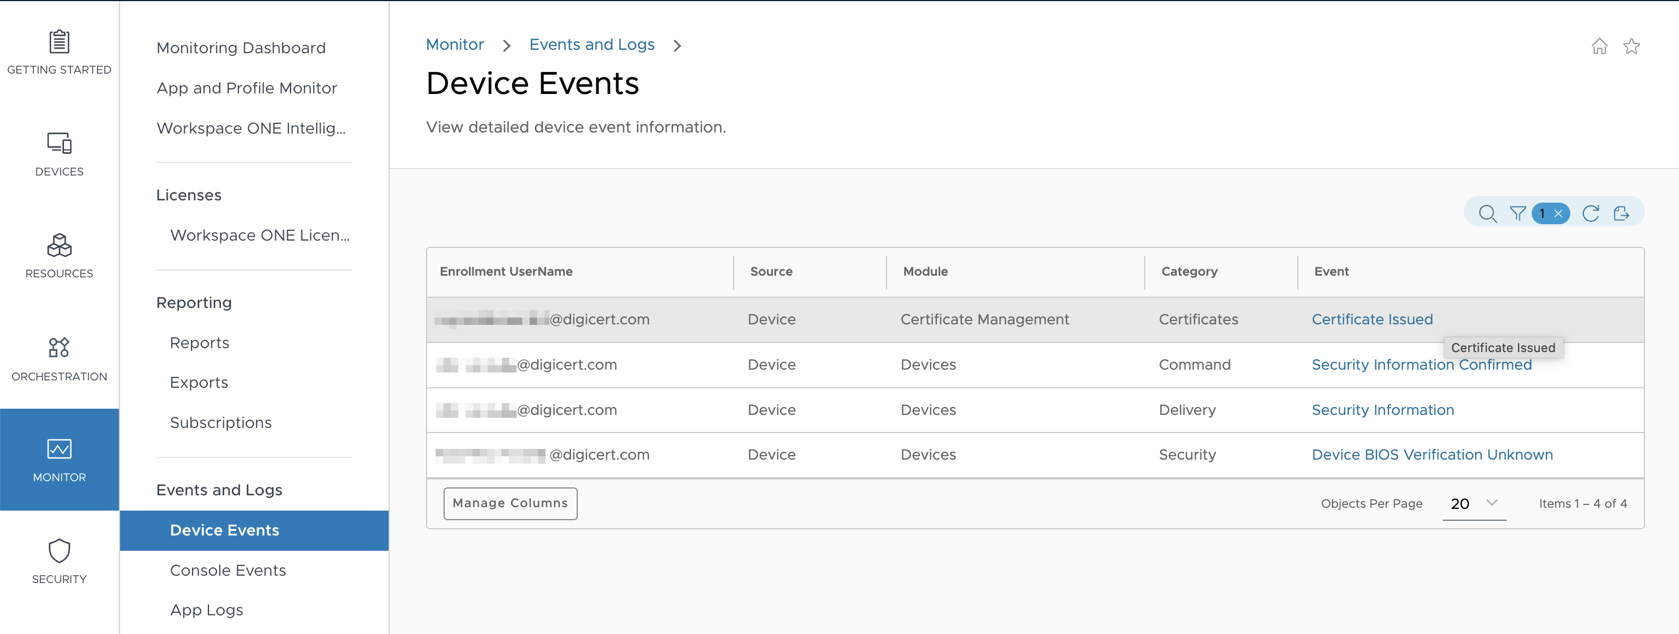The image size is (1679, 634).
Task: Select Console Events menu item
Action: [x=228, y=570]
